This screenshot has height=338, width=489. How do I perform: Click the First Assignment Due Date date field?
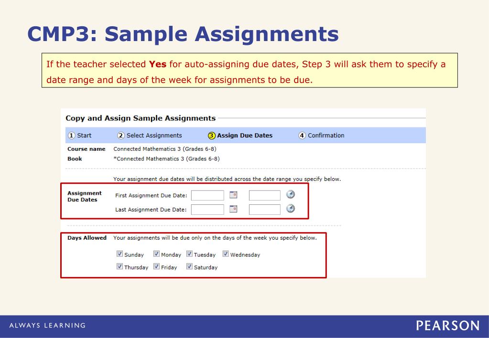(x=207, y=195)
